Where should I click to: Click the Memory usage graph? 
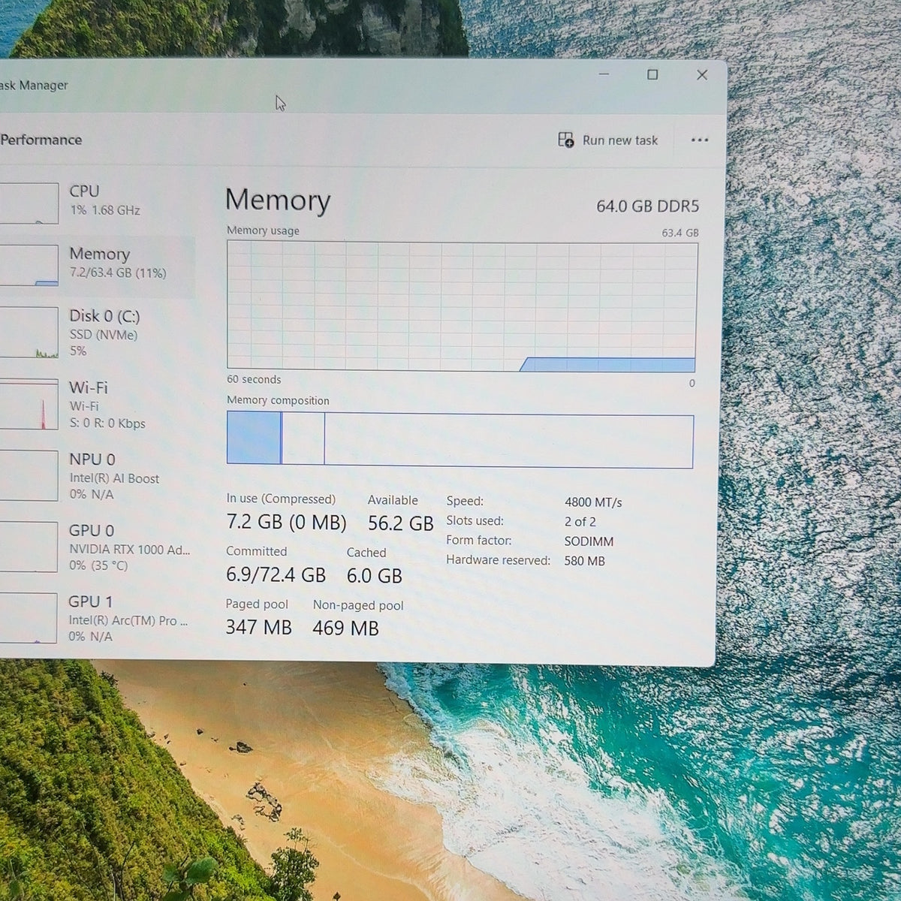462,306
